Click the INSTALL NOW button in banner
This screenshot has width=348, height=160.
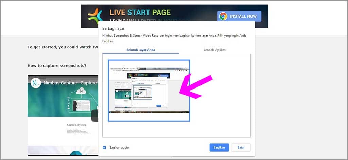pyautogui.click(x=240, y=16)
